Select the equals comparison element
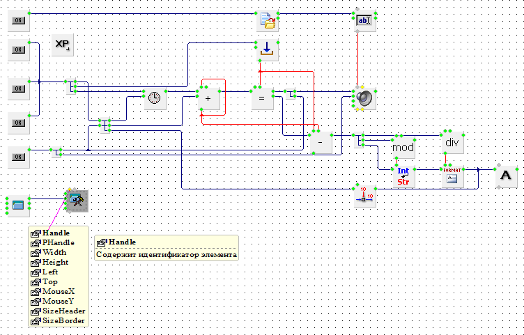524x335 pixels. (262, 100)
